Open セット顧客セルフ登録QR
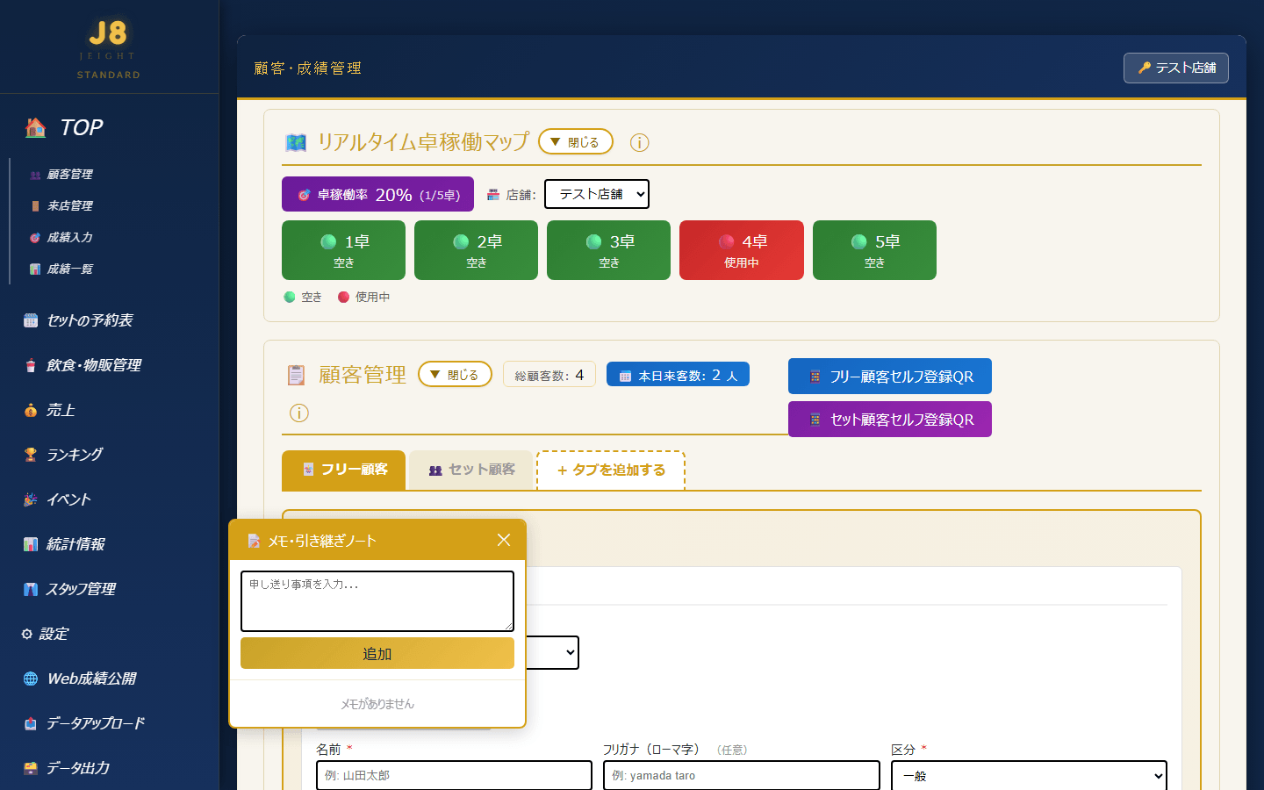1264x790 pixels. coord(890,420)
